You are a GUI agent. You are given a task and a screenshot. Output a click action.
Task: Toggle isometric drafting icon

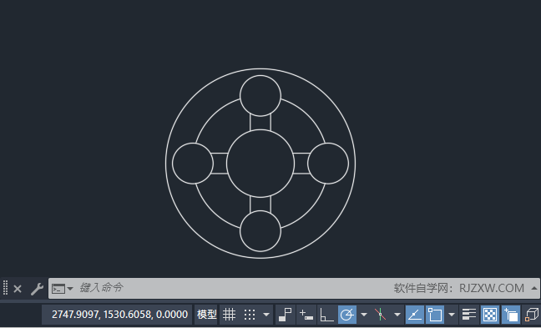(380, 315)
